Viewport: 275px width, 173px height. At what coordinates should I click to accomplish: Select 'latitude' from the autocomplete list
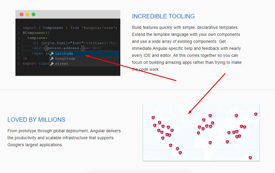64,53
